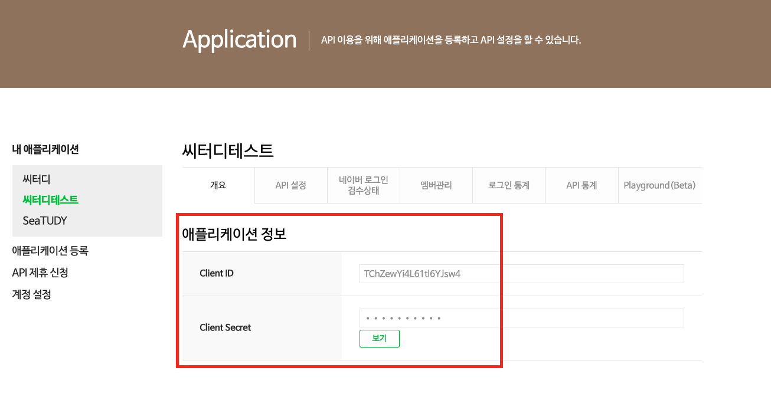Viewport: 771px width, 400px height.
Task: Select 씨터디 in the application list
Action: pos(37,179)
